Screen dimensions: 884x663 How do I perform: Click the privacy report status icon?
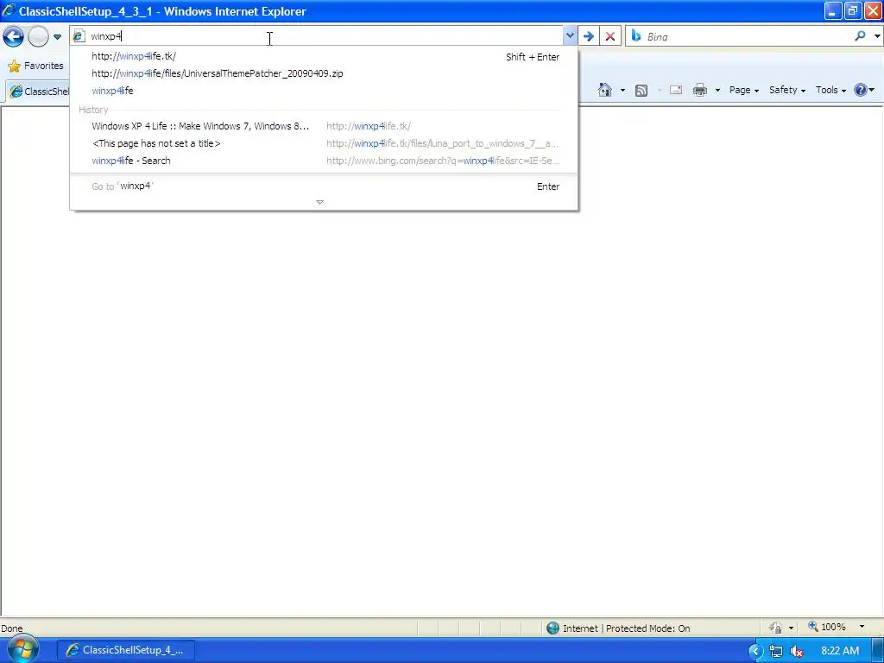pyautogui.click(x=776, y=628)
